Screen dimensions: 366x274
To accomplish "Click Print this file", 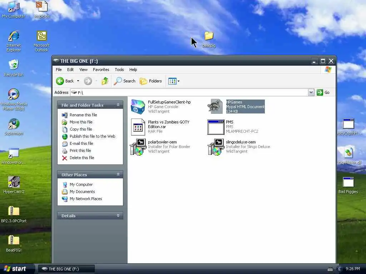I will tap(80, 151).
